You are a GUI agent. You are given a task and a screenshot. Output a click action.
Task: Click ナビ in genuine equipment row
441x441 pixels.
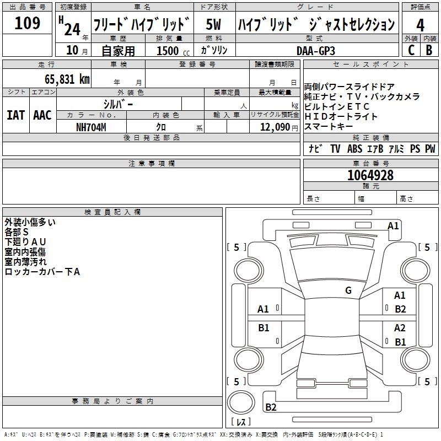(315, 148)
